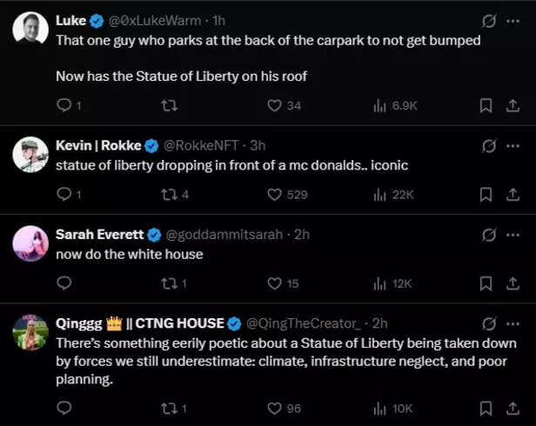Open Grok icon on Luke's tweet

pyautogui.click(x=489, y=20)
